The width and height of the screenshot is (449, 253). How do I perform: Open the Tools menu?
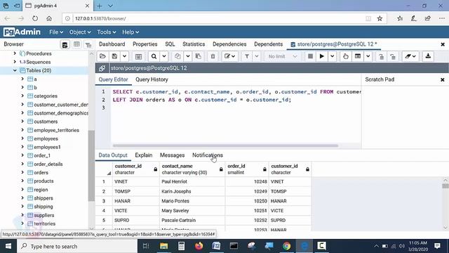click(106, 32)
